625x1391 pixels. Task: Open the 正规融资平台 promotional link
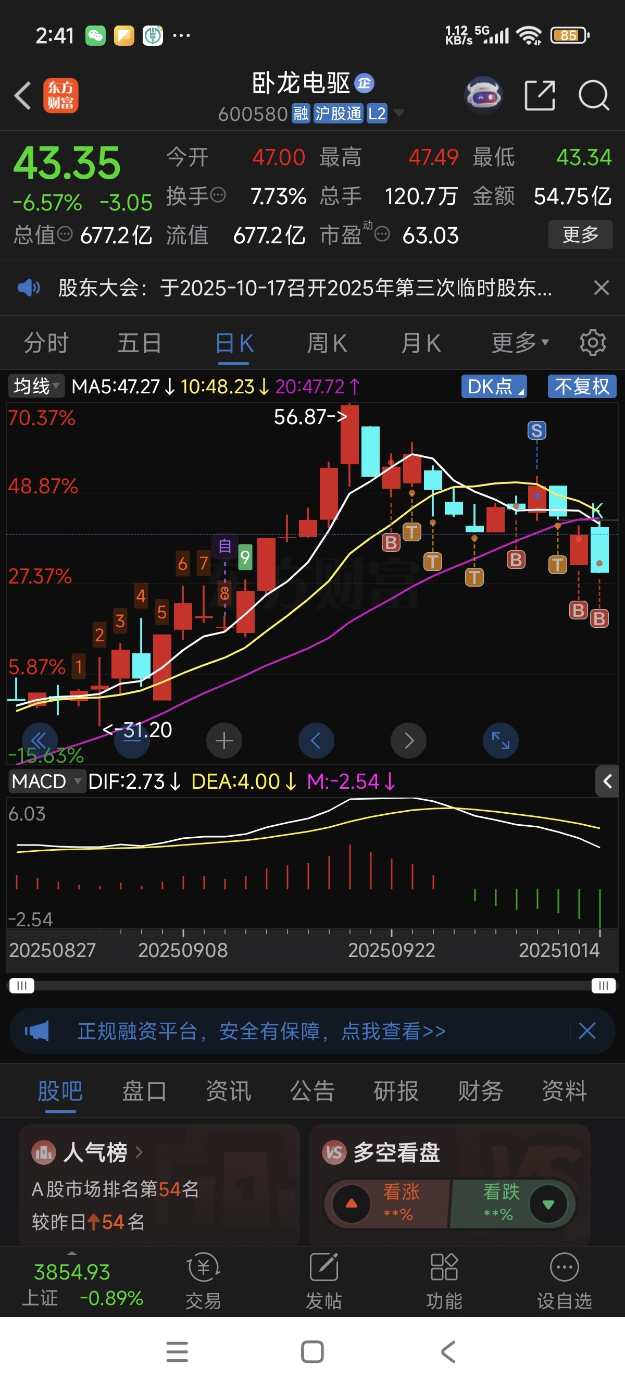[x=262, y=1031]
